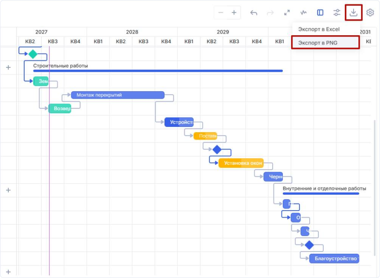Click the orange Установка окон task bar

pyautogui.click(x=241, y=163)
